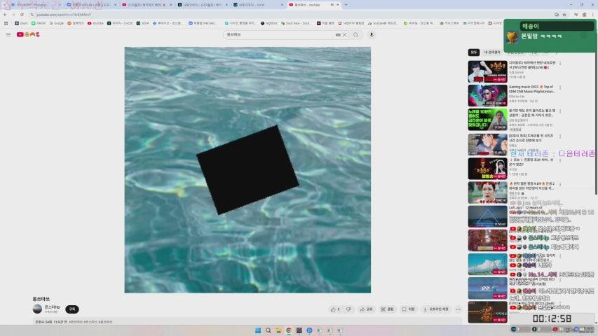The width and height of the screenshot is (598, 336).
Task: Bookmark this page with the star
Action: tap(564, 15)
